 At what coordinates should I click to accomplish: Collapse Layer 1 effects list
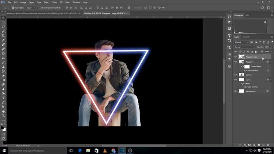[x=270, y=80]
